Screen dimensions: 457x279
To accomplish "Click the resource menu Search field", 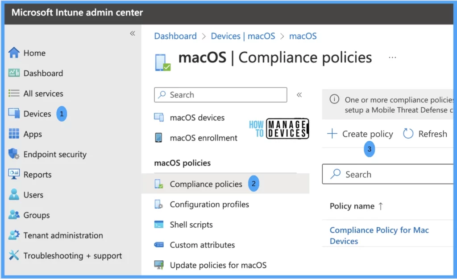I will tap(220, 94).
